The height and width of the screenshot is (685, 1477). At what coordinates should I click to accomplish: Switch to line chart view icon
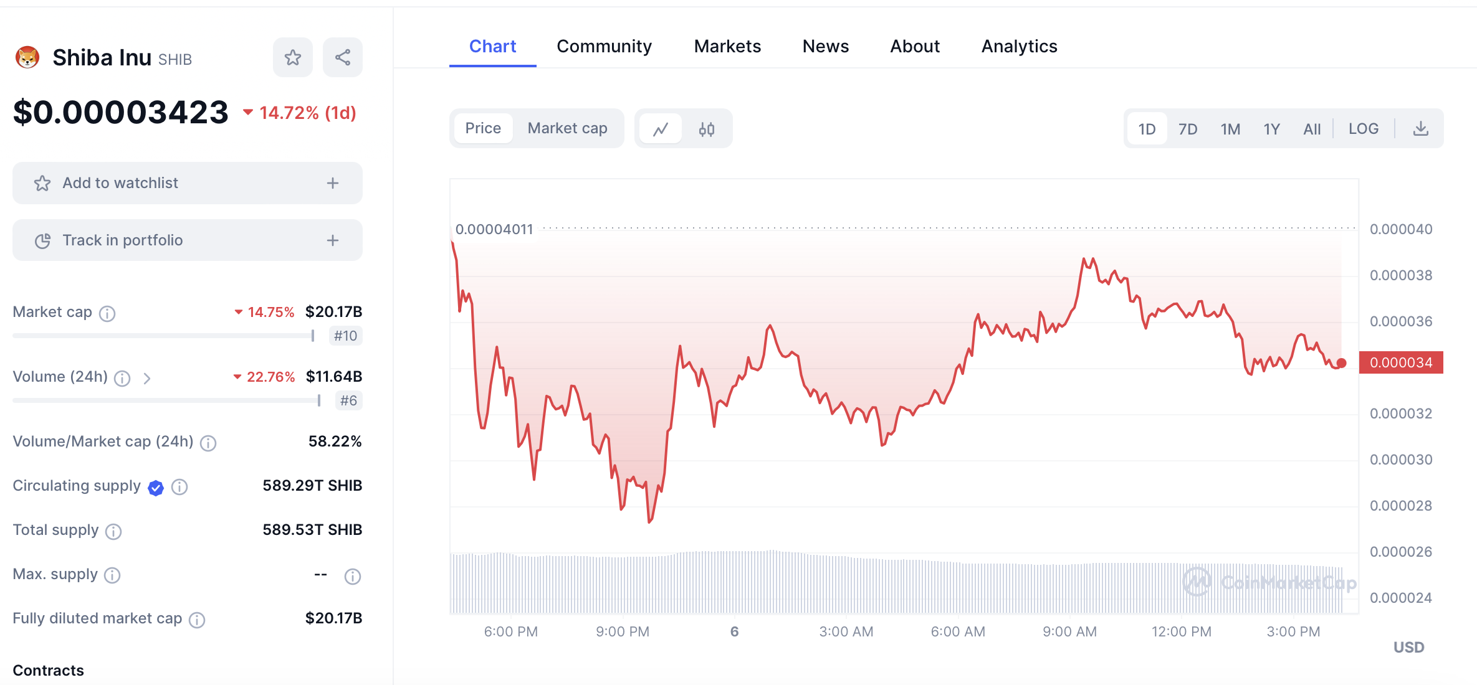pos(661,129)
